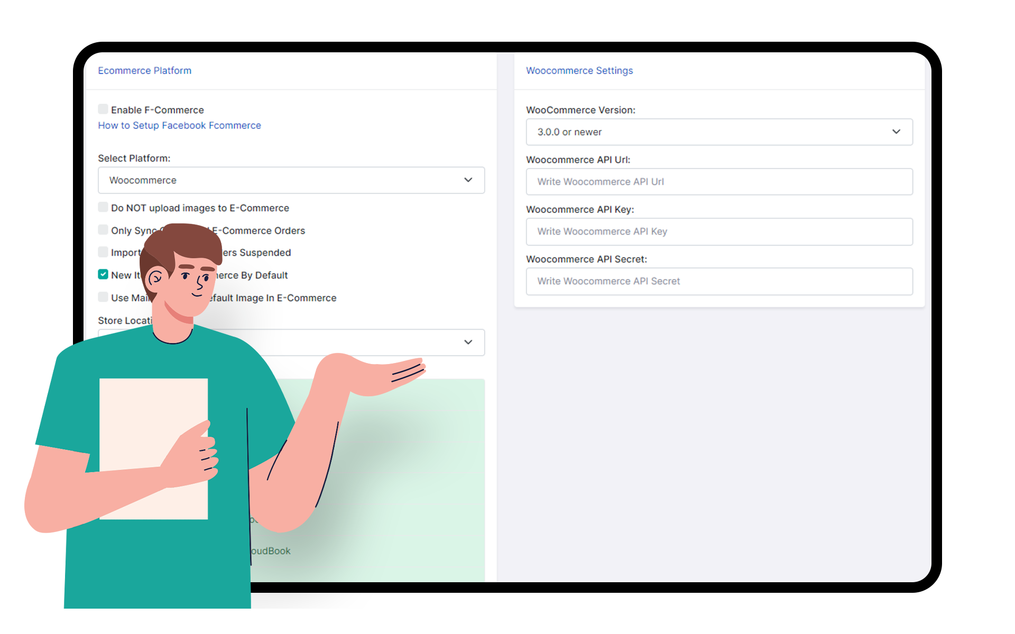Focus the Woocommerce API Secret field

pos(719,281)
